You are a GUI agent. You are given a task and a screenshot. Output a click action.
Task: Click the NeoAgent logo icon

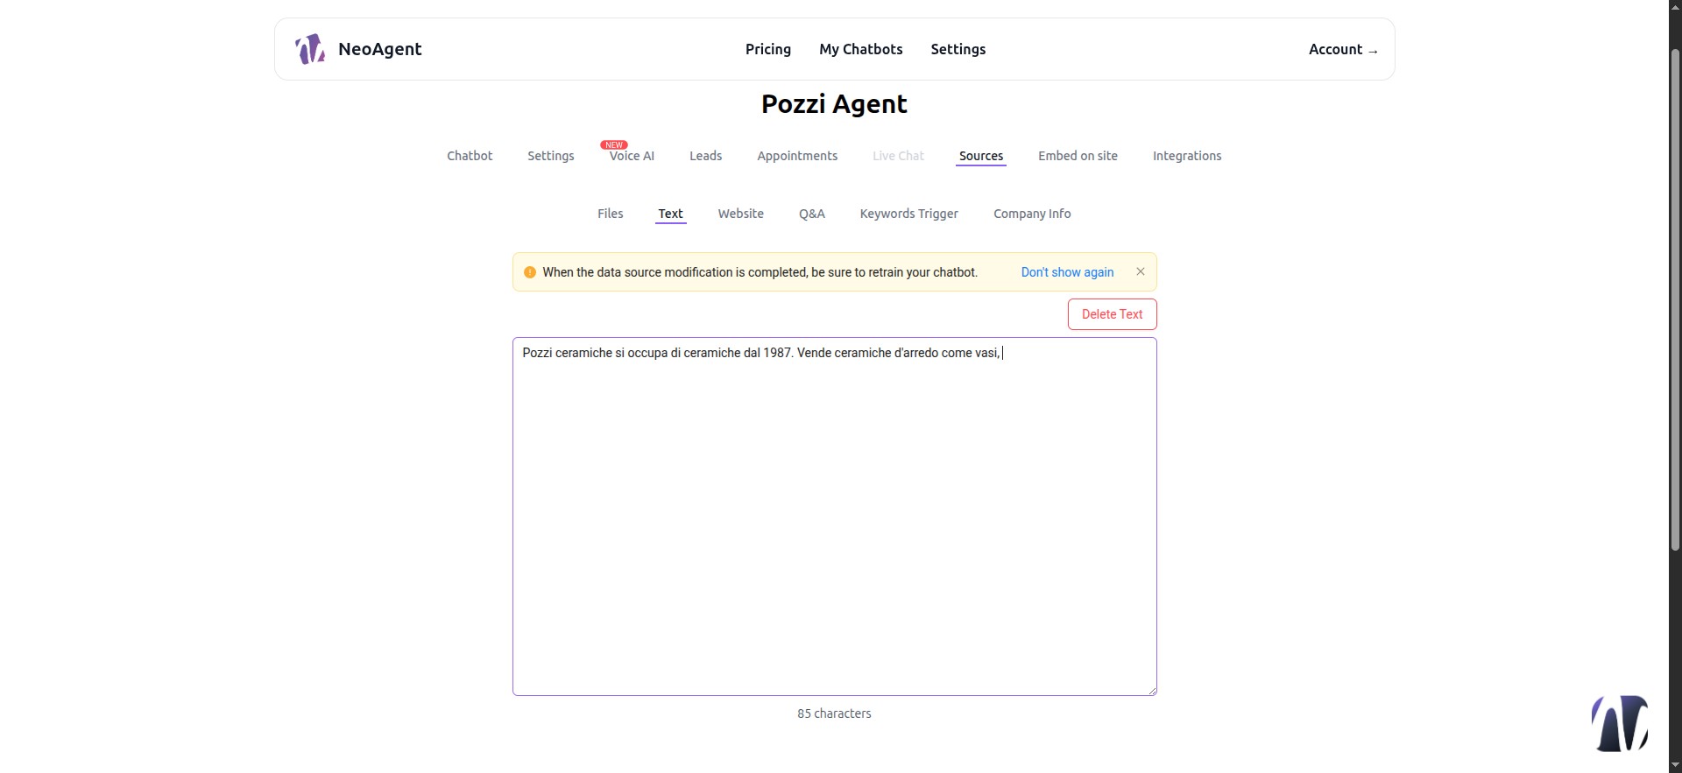tap(309, 49)
